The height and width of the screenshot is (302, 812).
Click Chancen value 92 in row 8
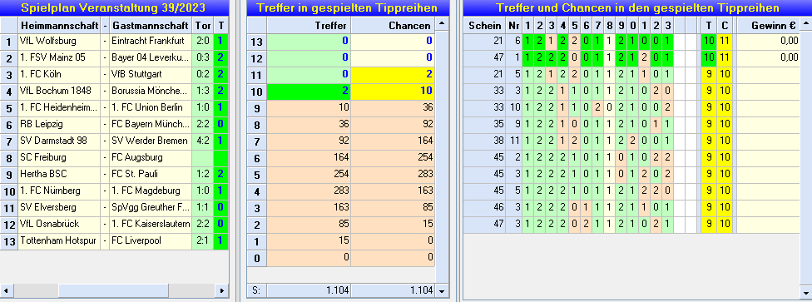(393, 125)
